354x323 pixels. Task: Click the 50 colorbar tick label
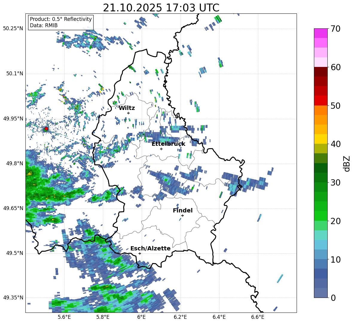click(335, 106)
